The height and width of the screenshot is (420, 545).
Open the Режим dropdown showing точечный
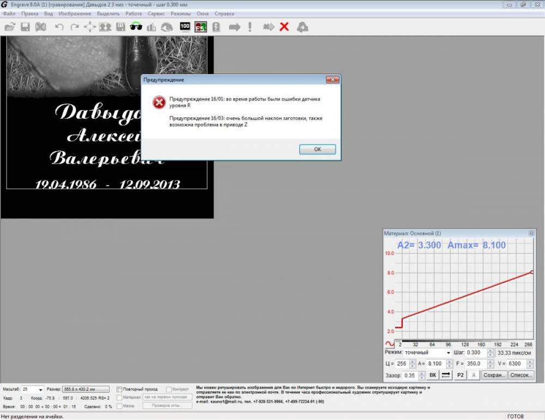(x=449, y=353)
